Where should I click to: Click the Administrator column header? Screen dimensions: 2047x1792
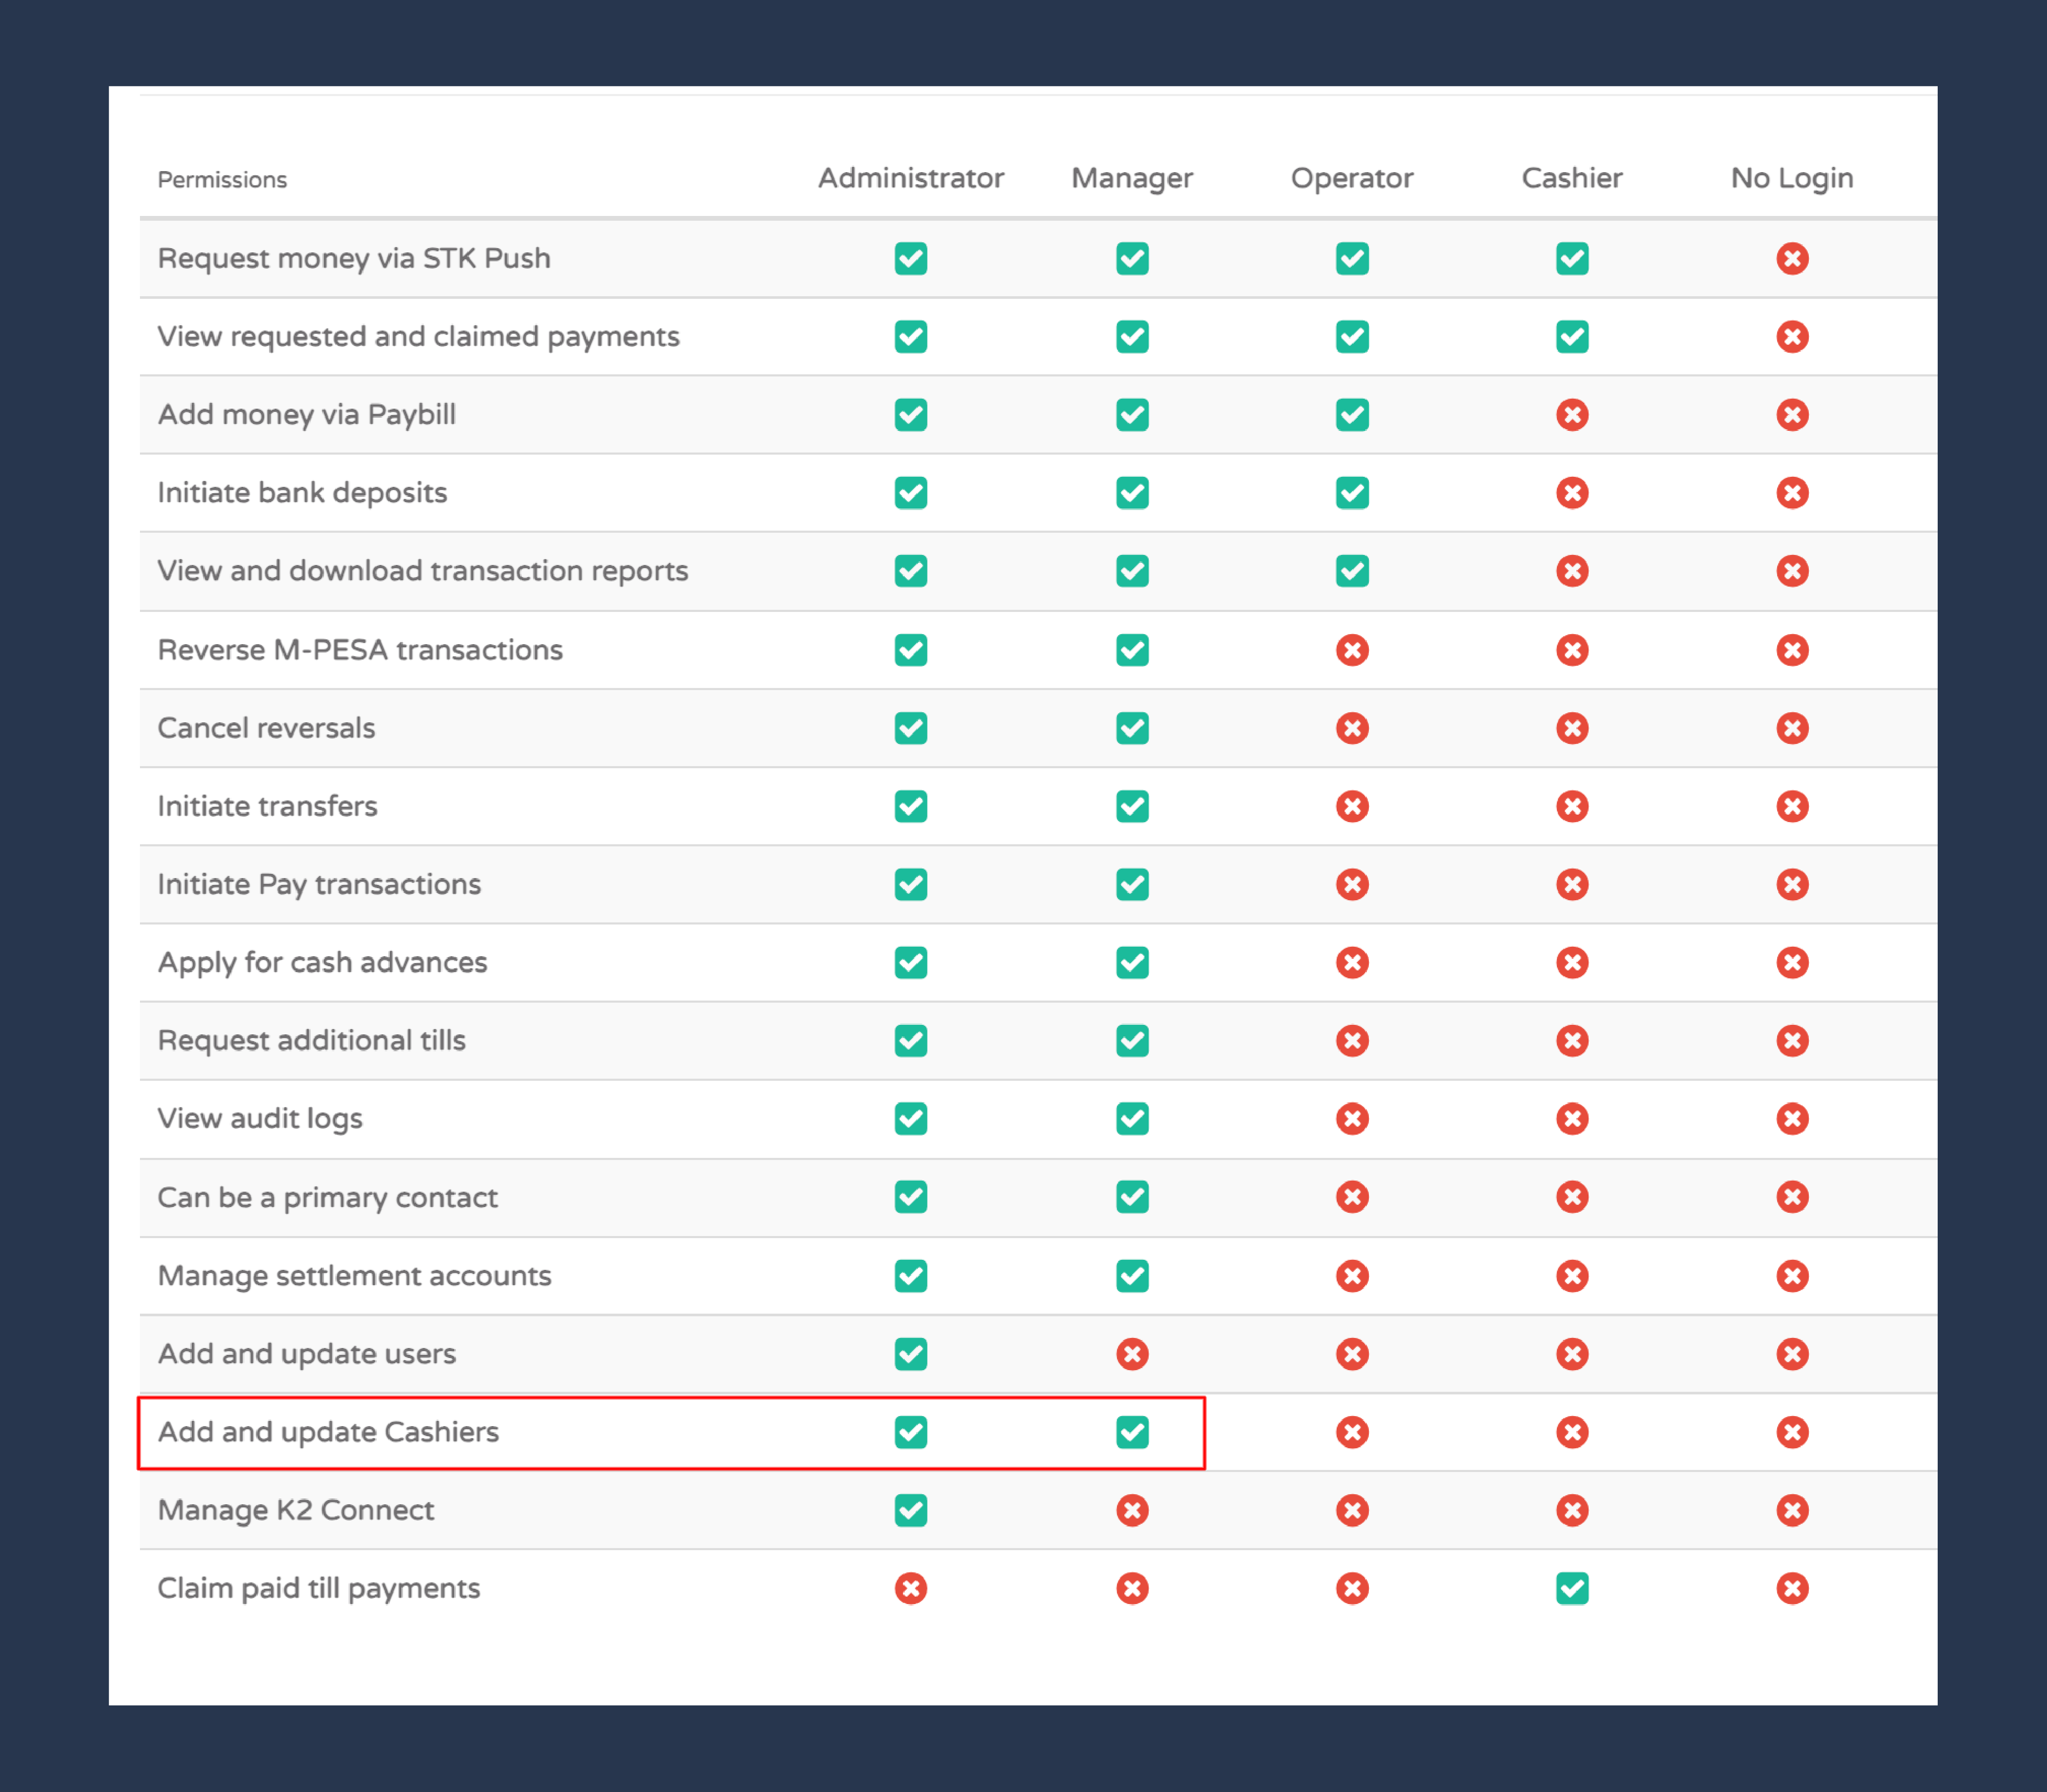(910, 178)
